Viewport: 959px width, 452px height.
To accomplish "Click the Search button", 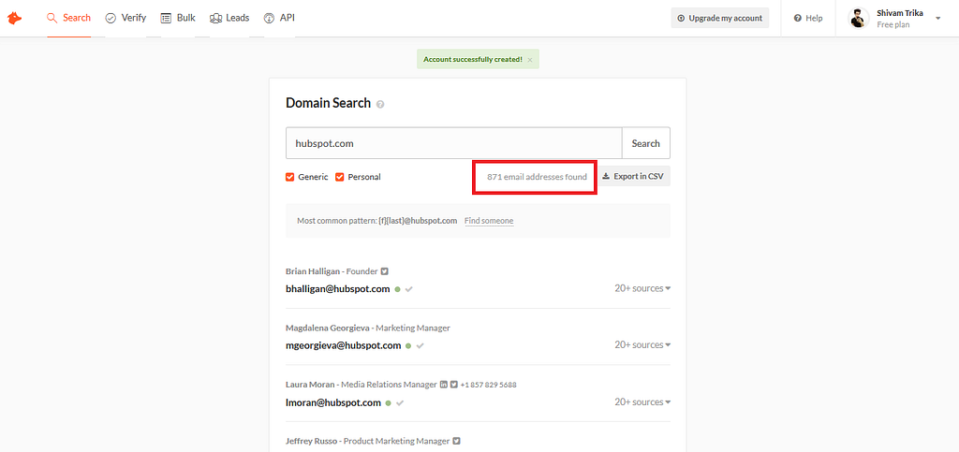I will pyautogui.click(x=646, y=143).
